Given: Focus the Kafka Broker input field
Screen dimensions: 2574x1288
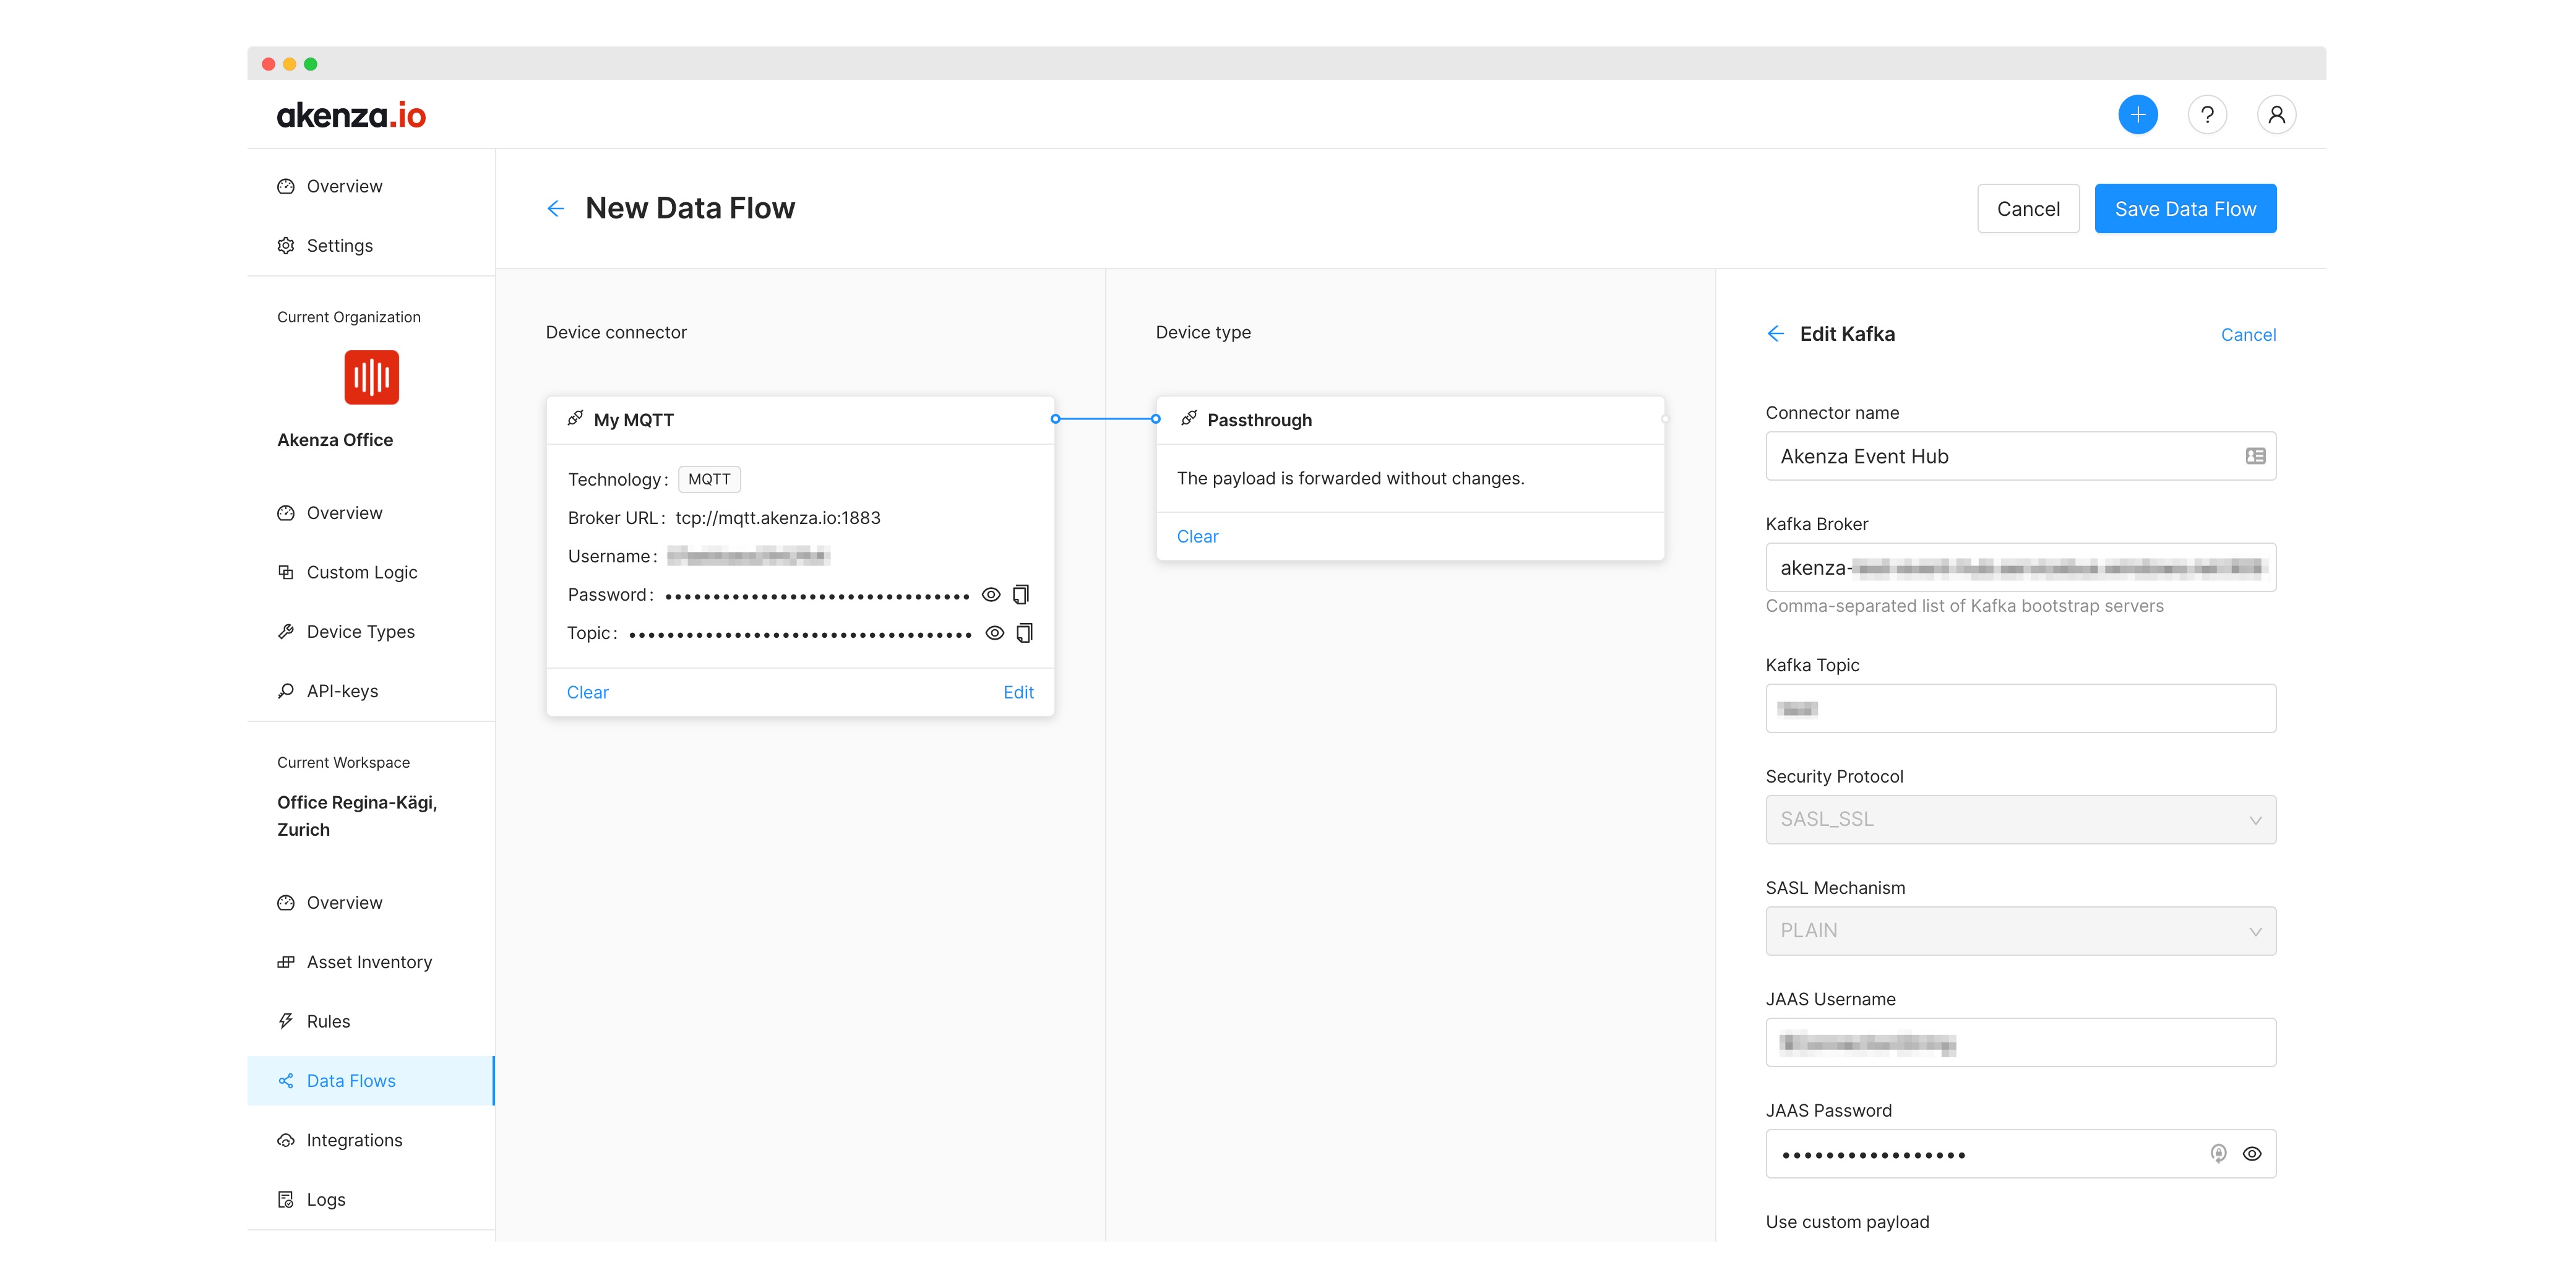Looking at the screenshot, I should [2020, 567].
